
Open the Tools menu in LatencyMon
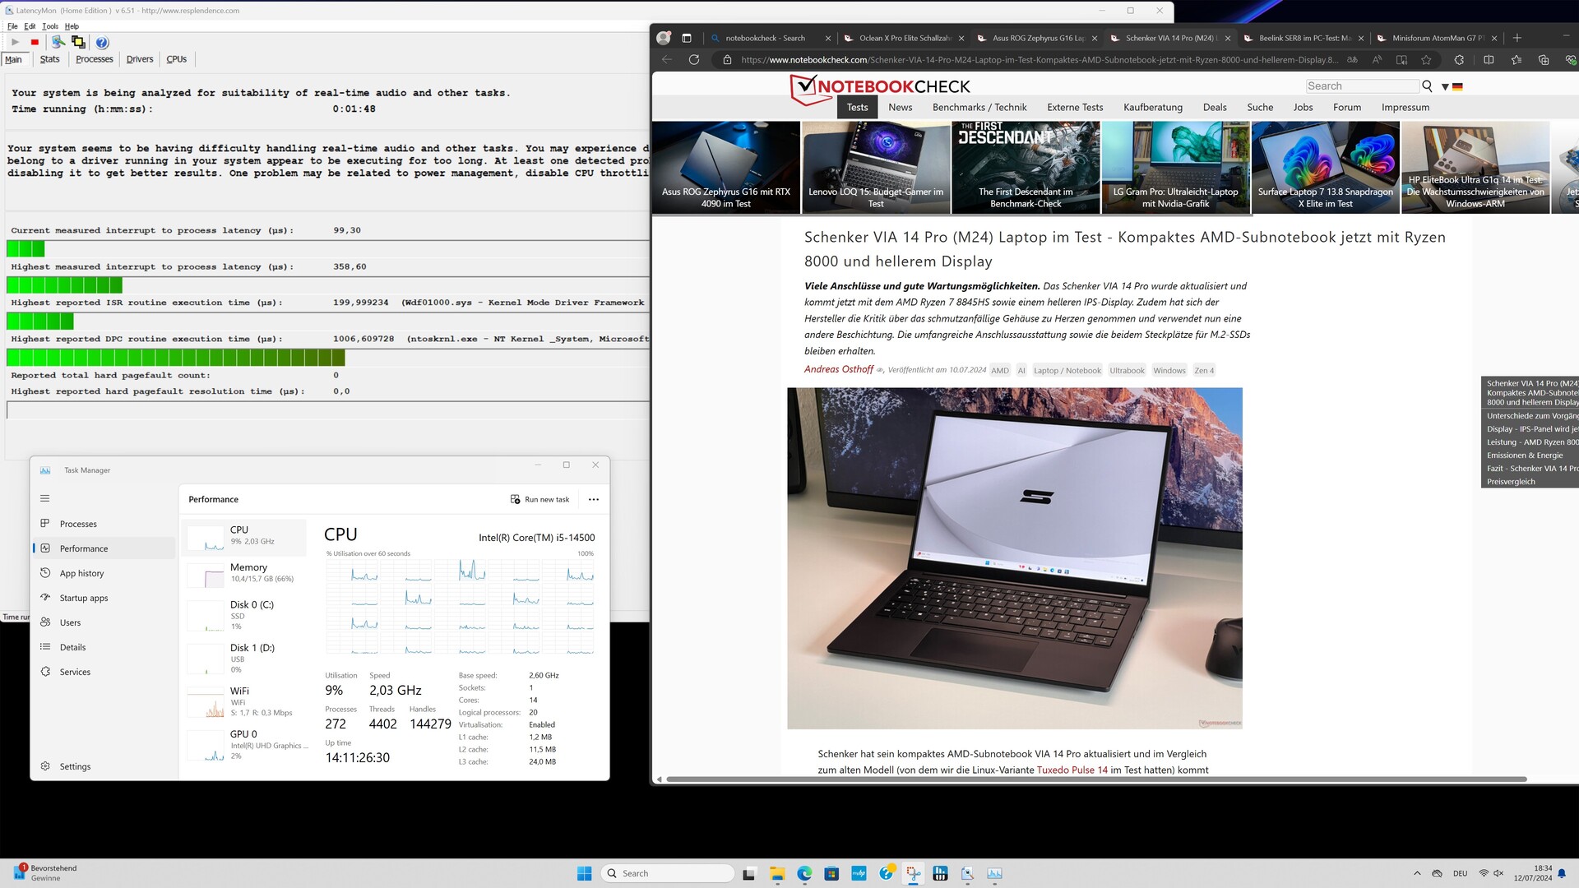(x=50, y=26)
